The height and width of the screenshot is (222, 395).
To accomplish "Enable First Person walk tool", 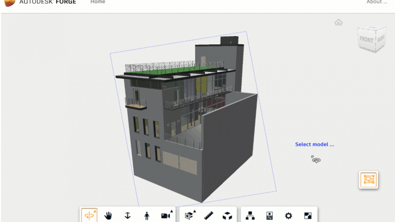I will click(147, 216).
